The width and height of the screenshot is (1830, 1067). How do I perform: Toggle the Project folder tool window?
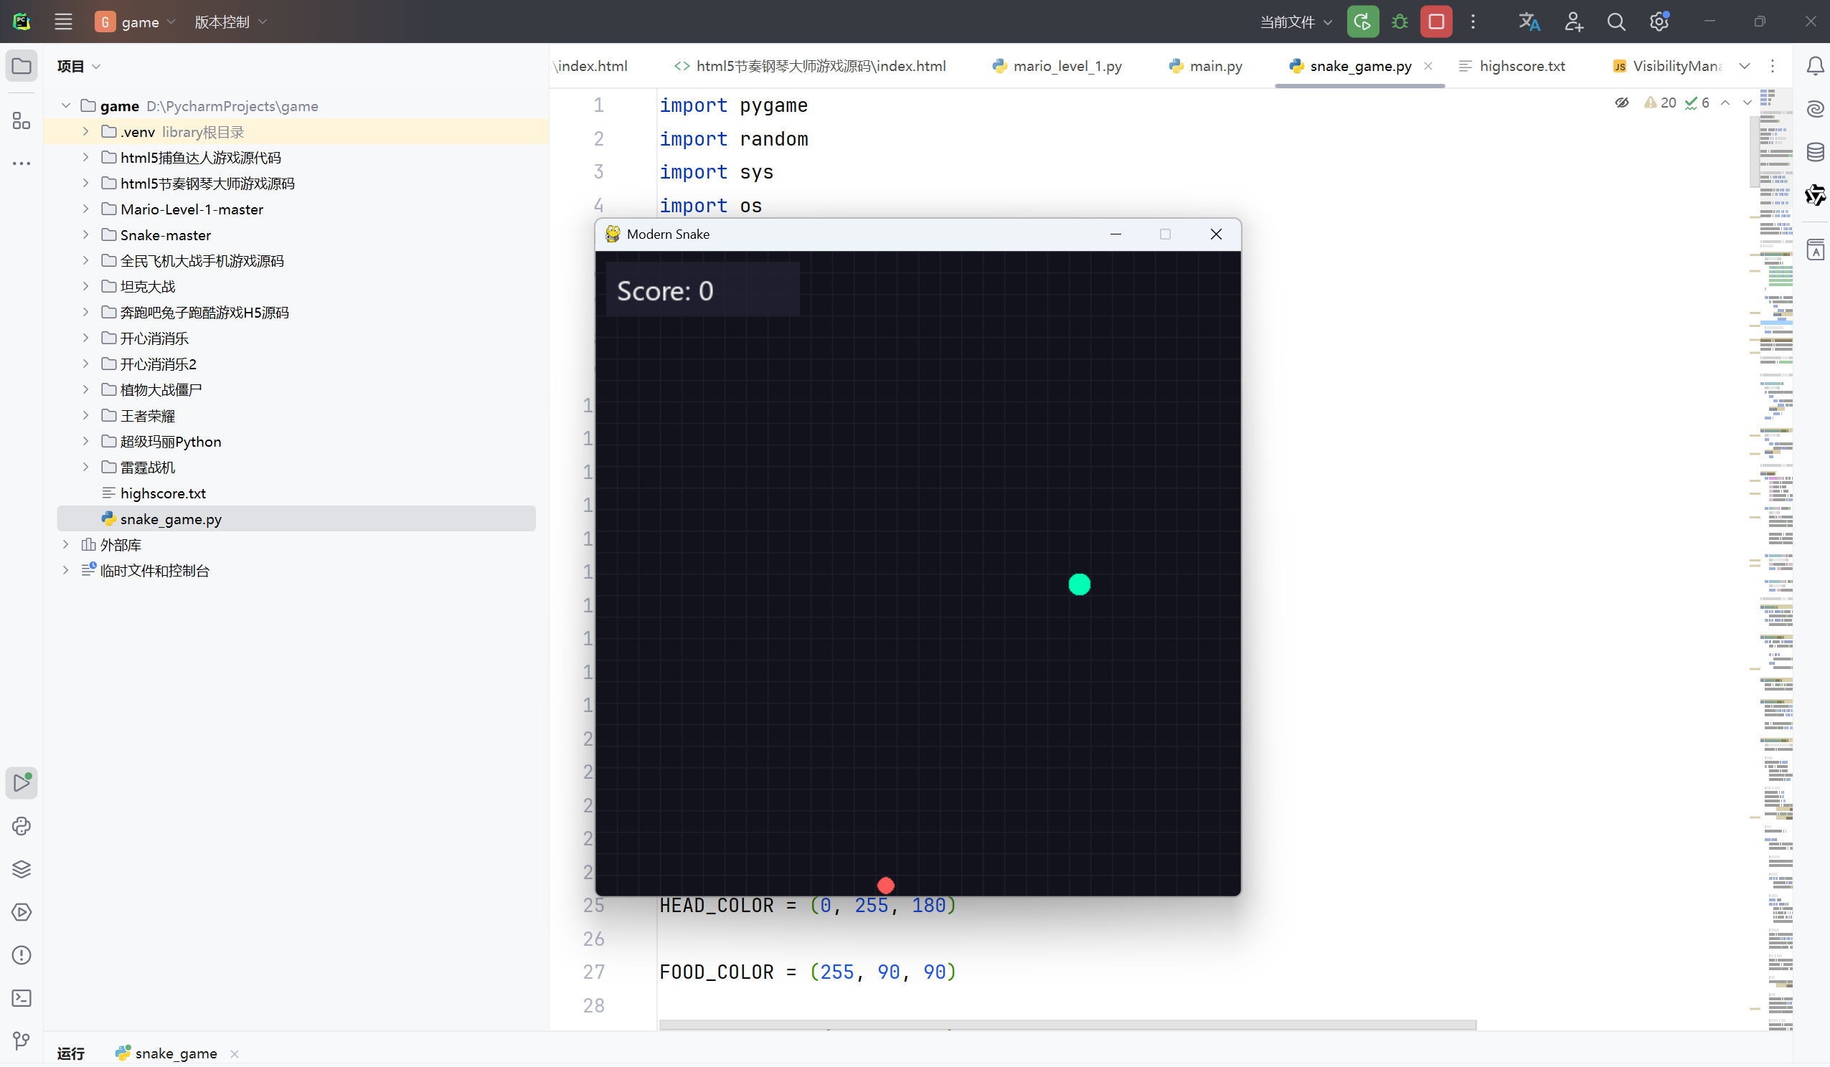21,66
